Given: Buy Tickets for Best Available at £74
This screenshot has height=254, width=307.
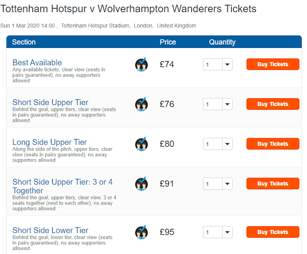Looking at the screenshot, I should (273, 64).
